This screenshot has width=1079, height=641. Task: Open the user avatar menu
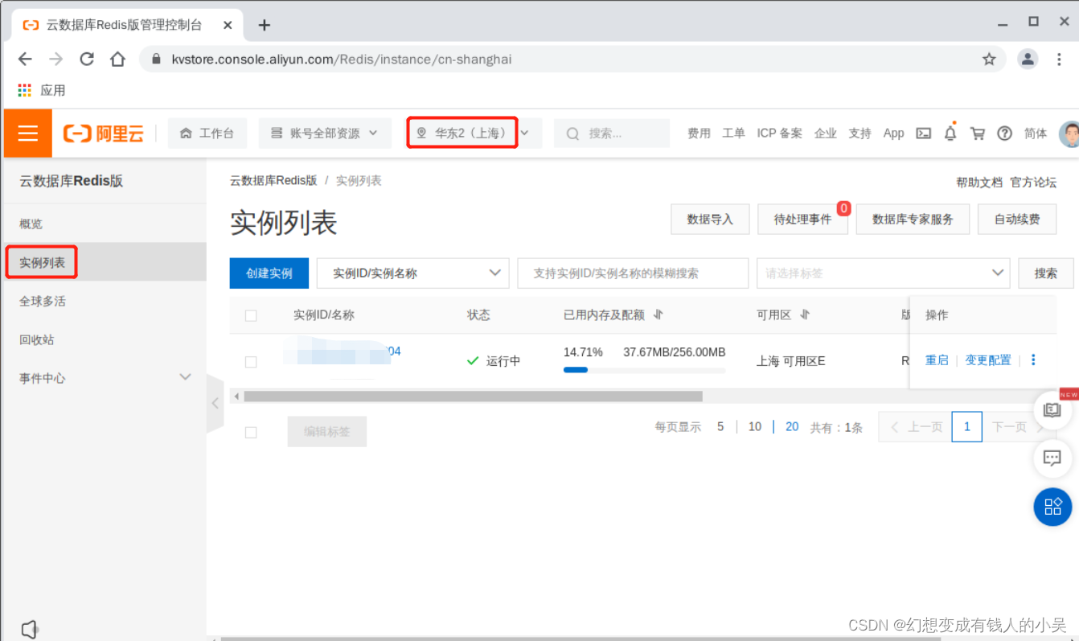[x=1069, y=134]
